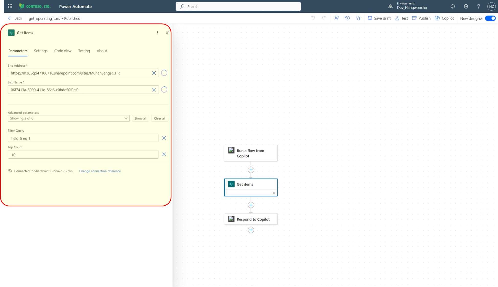Image resolution: width=498 pixels, height=287 pixels.
Task: Open the Copilot pane button
Action: pos(444,18)
